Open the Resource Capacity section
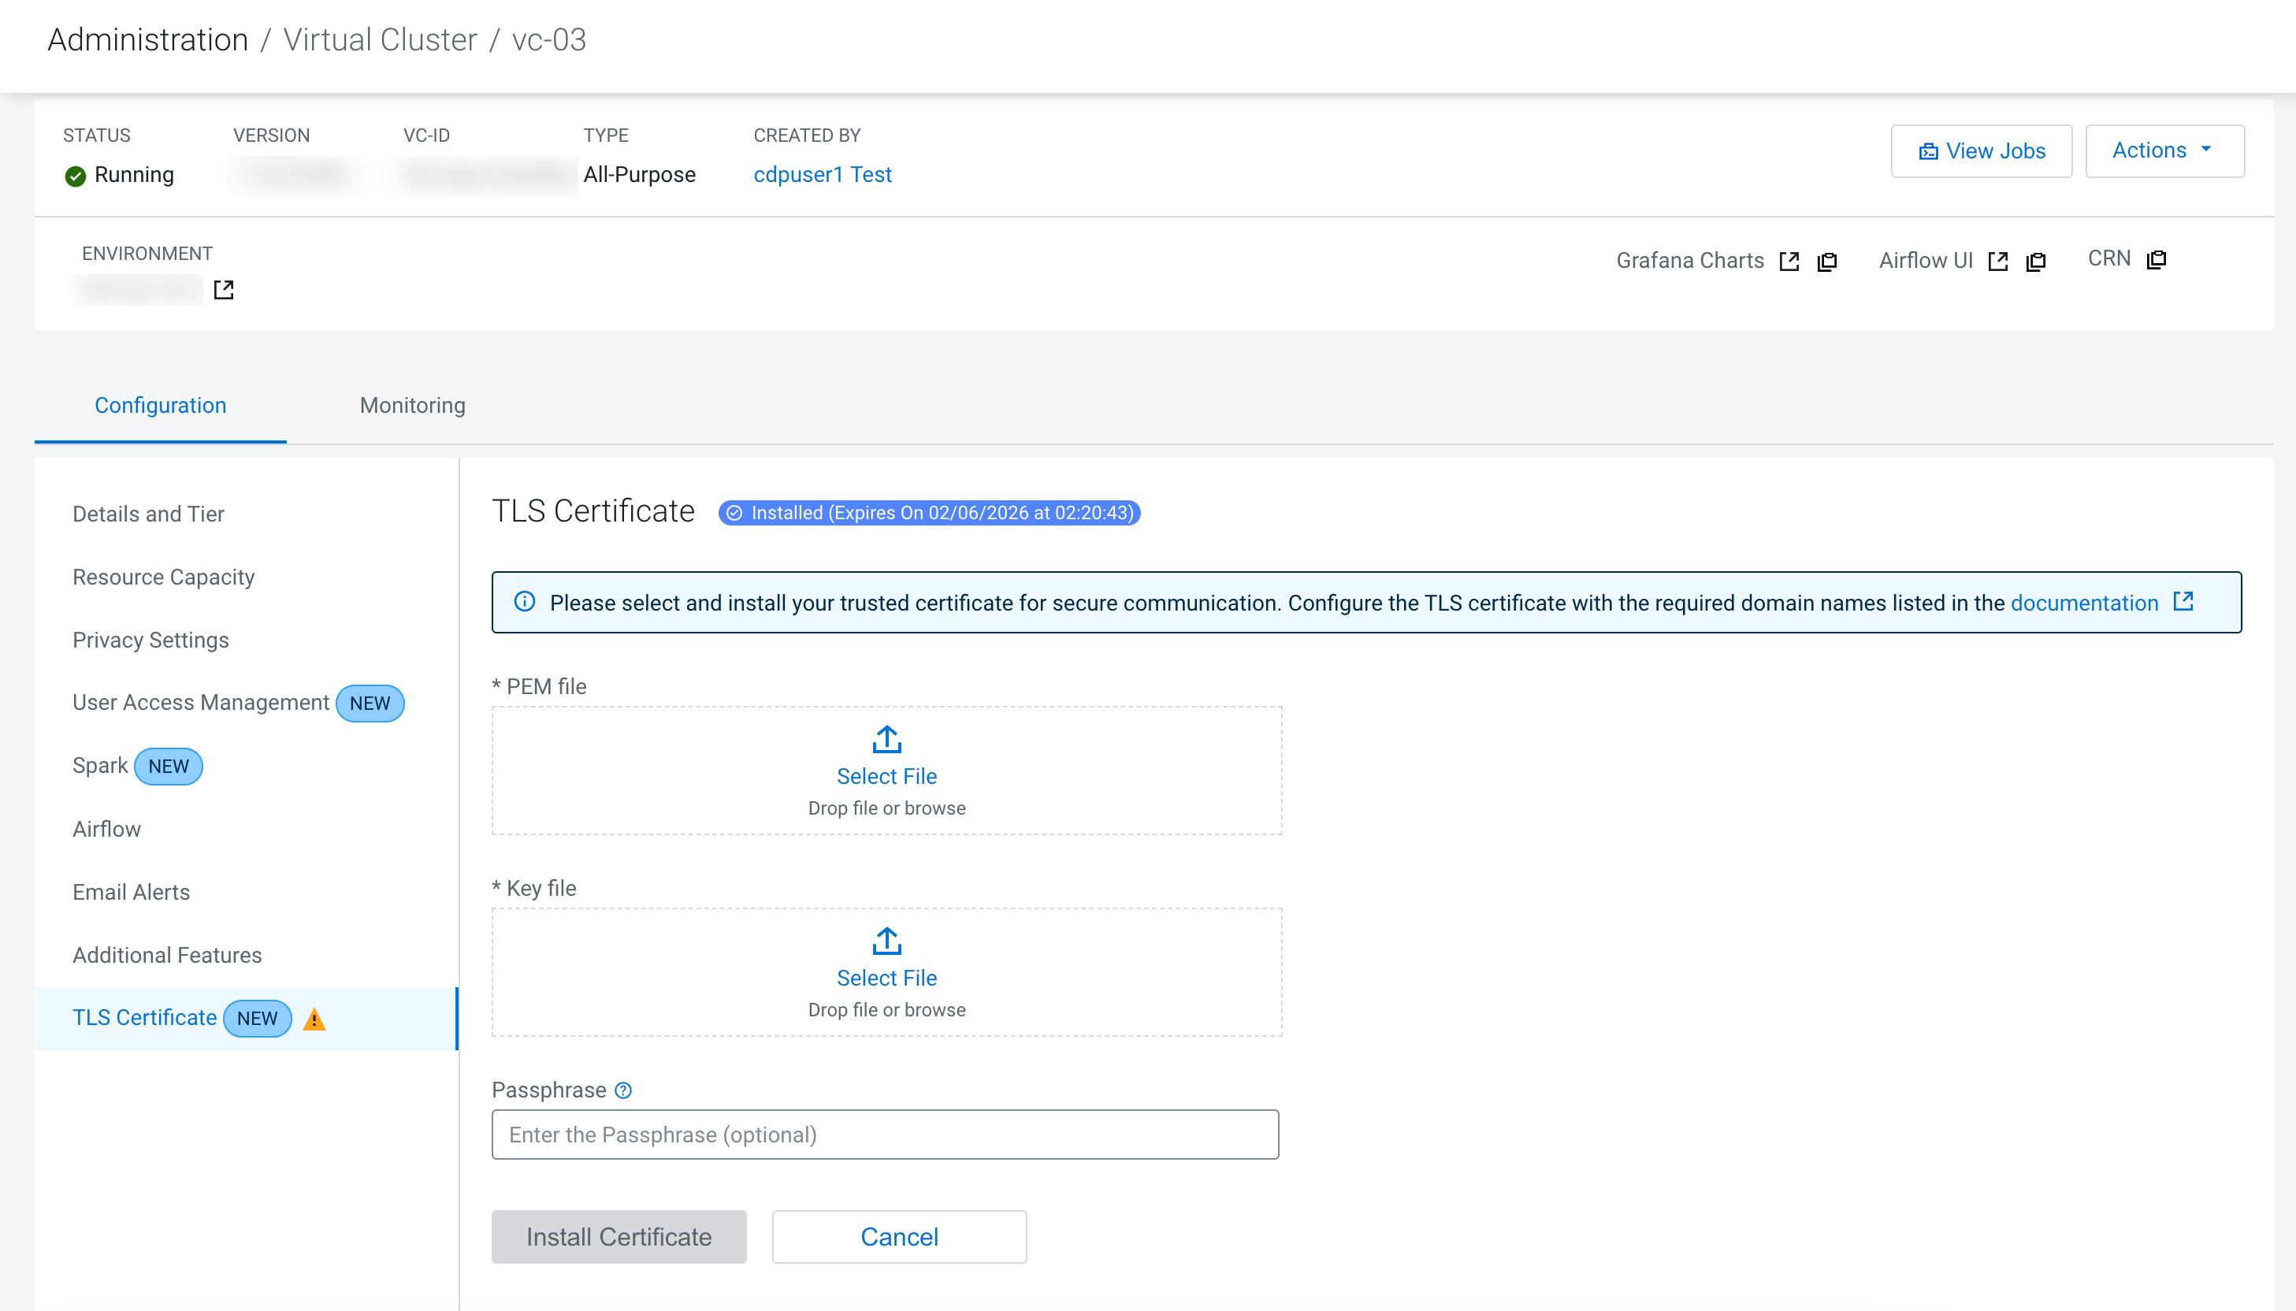This screenshot has width=2296, height=1311. point(164,576)
